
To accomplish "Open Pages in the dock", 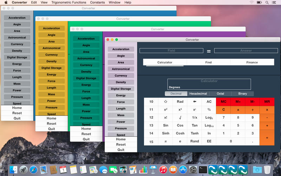I will (x=133, y=170).
